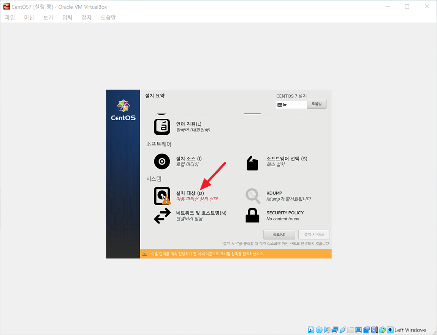The height and width of the screenshot is (335, 437).
Task: Click the recording/video capture icon in status bar
Action: (x=366, y=330)
